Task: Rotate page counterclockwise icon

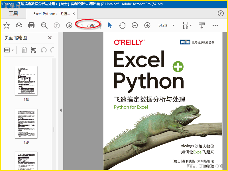Action: (x=44, y=50)
